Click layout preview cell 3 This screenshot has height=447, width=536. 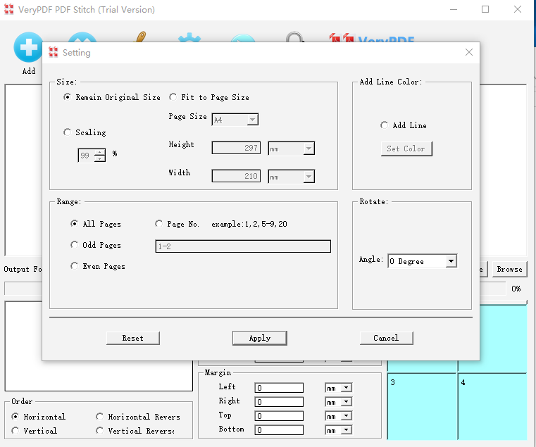tap(422, 406)
